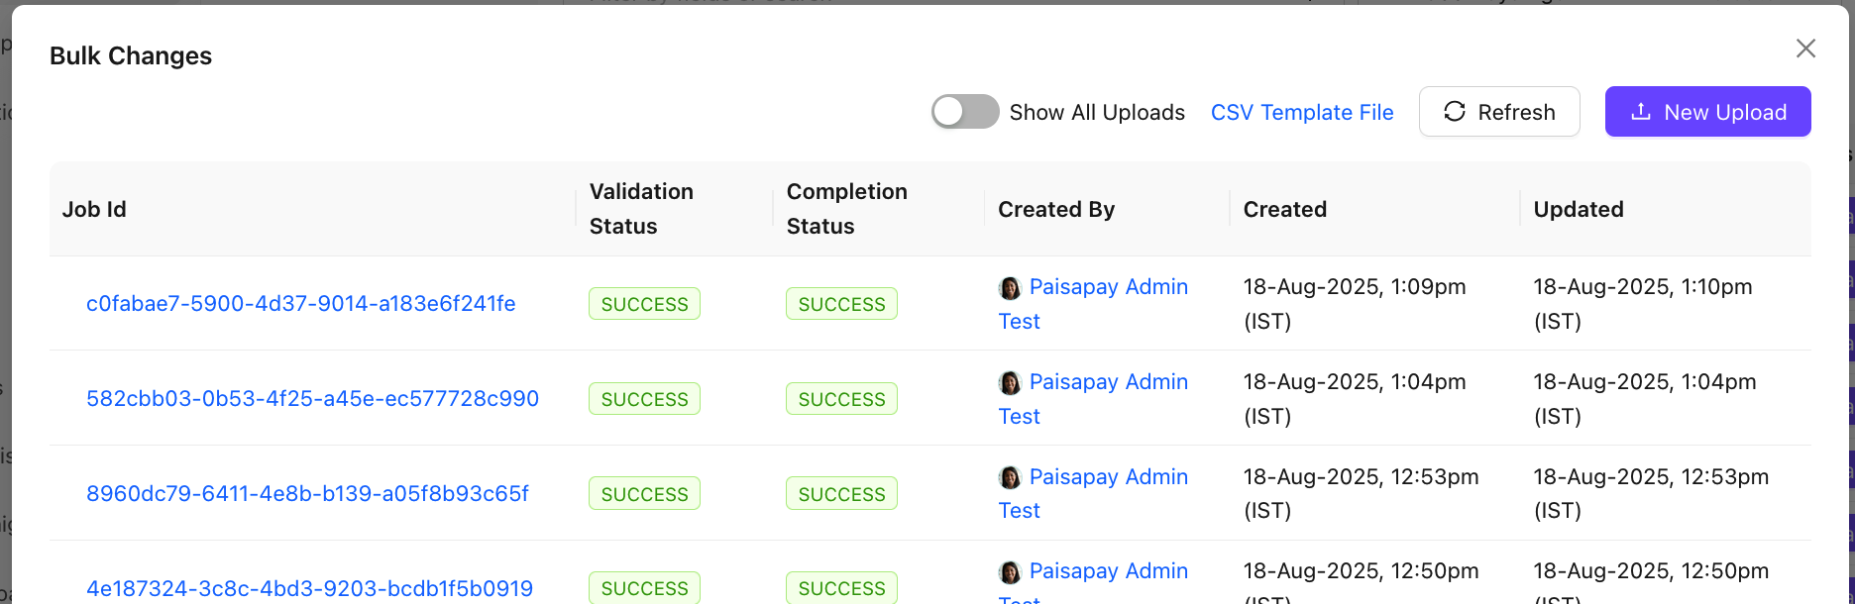1855x604 pixels.
Task: Open the CSV Template File link
Action: coord(1301,112)
